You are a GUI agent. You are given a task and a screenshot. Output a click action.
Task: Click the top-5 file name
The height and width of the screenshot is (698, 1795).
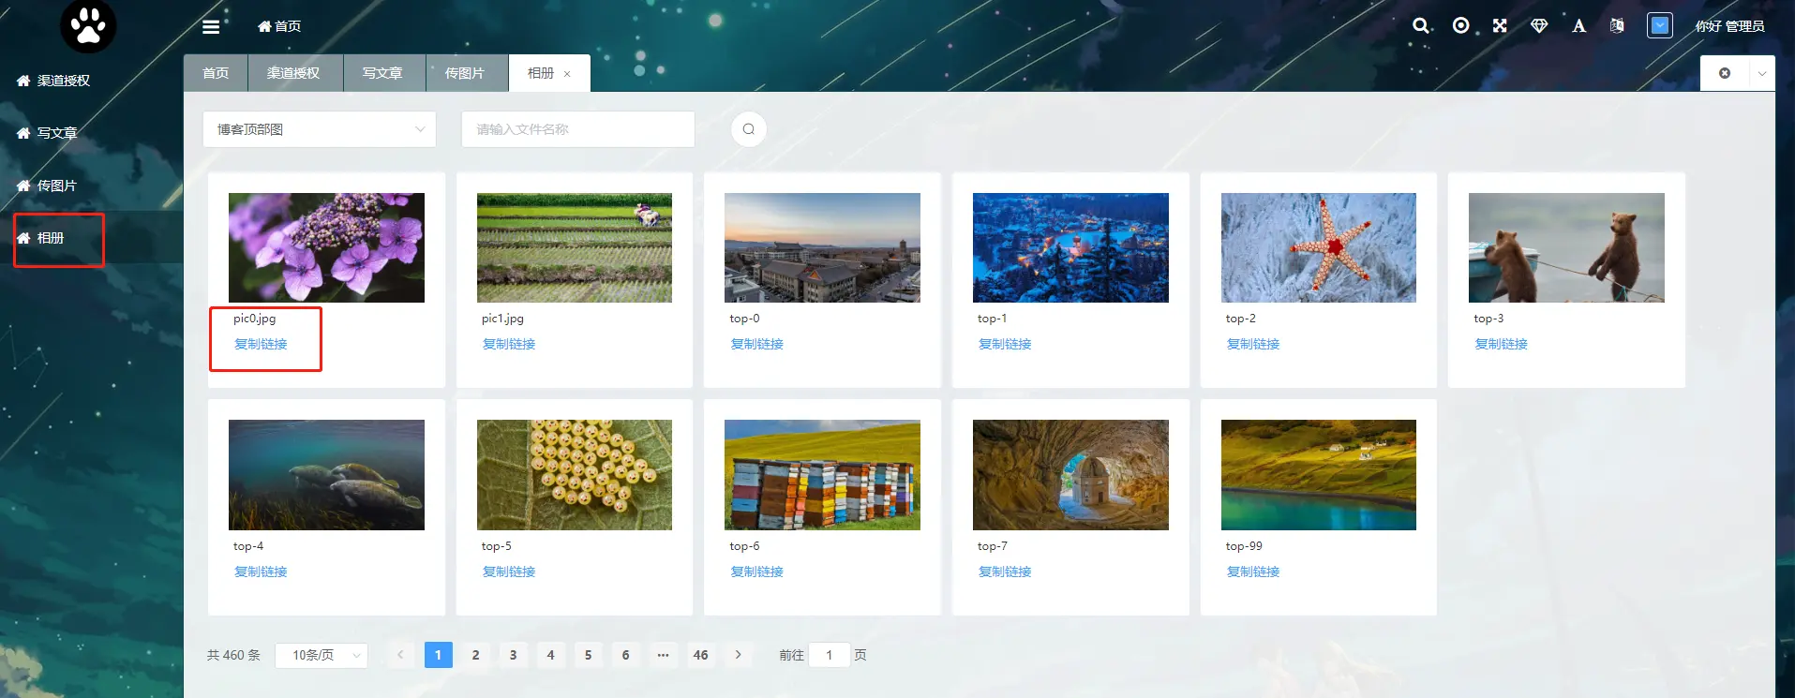[497, 546]
